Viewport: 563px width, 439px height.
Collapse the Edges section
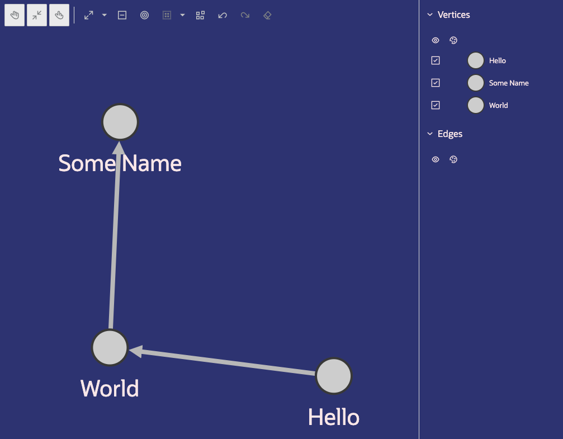[429, 134]
